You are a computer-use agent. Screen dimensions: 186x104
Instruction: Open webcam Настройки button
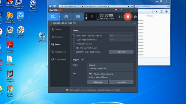[121, 52]
